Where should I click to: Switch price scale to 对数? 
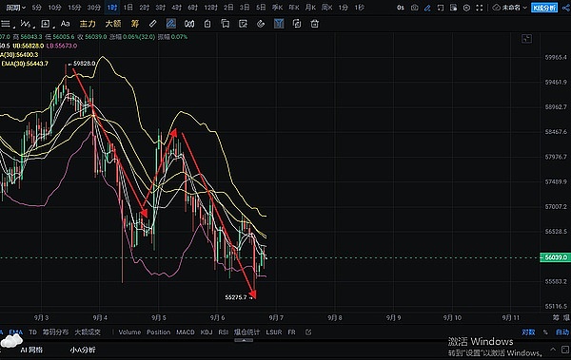pos(528,332)
